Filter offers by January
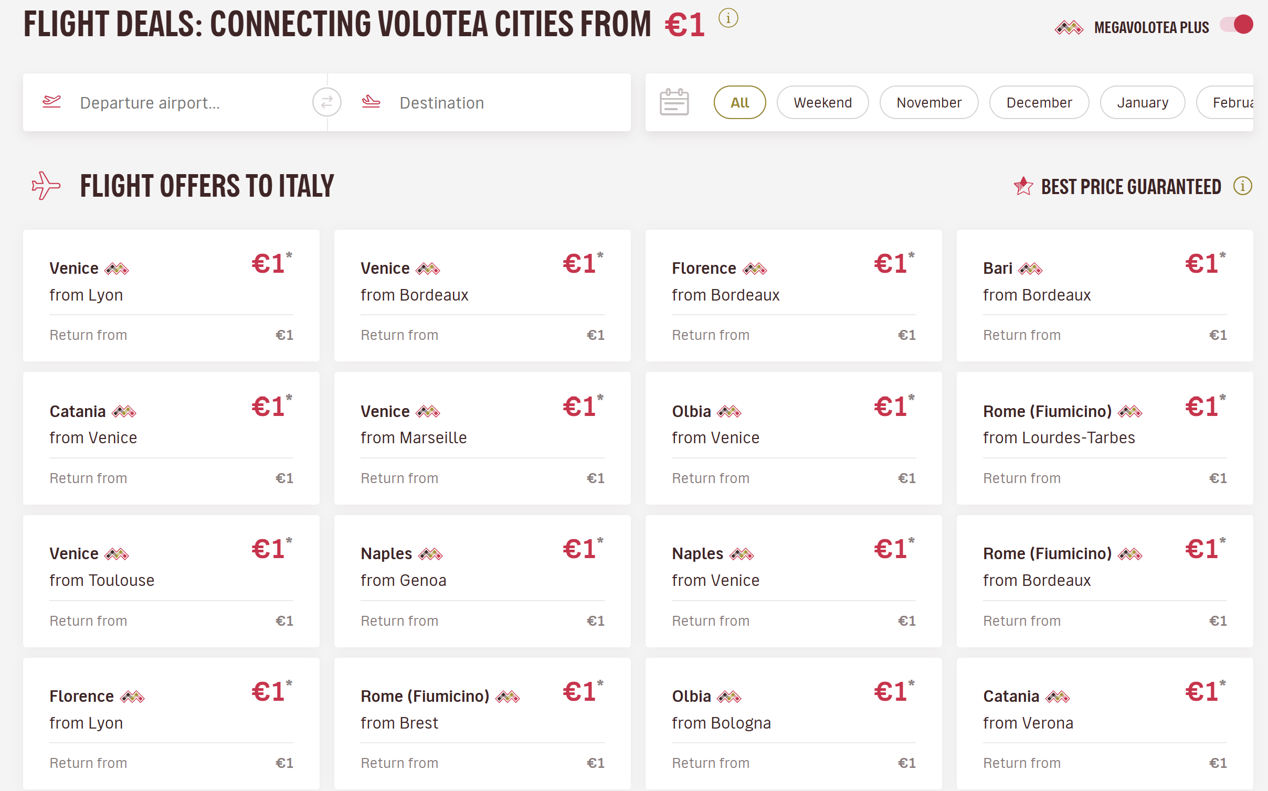The image size is (1268, 791). pos(1143,102)
